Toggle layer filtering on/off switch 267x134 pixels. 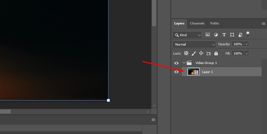(248, 34)
